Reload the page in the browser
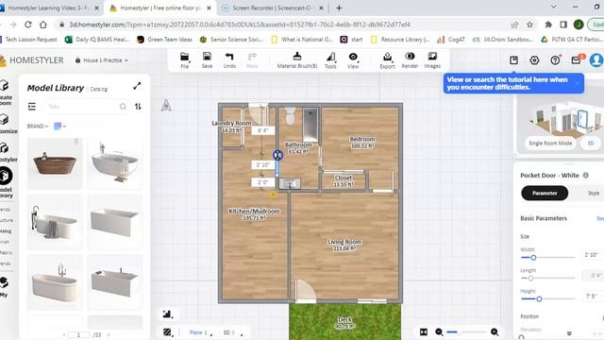The height and width of the screenshot is (340, 604). click(x=27, y=25)
